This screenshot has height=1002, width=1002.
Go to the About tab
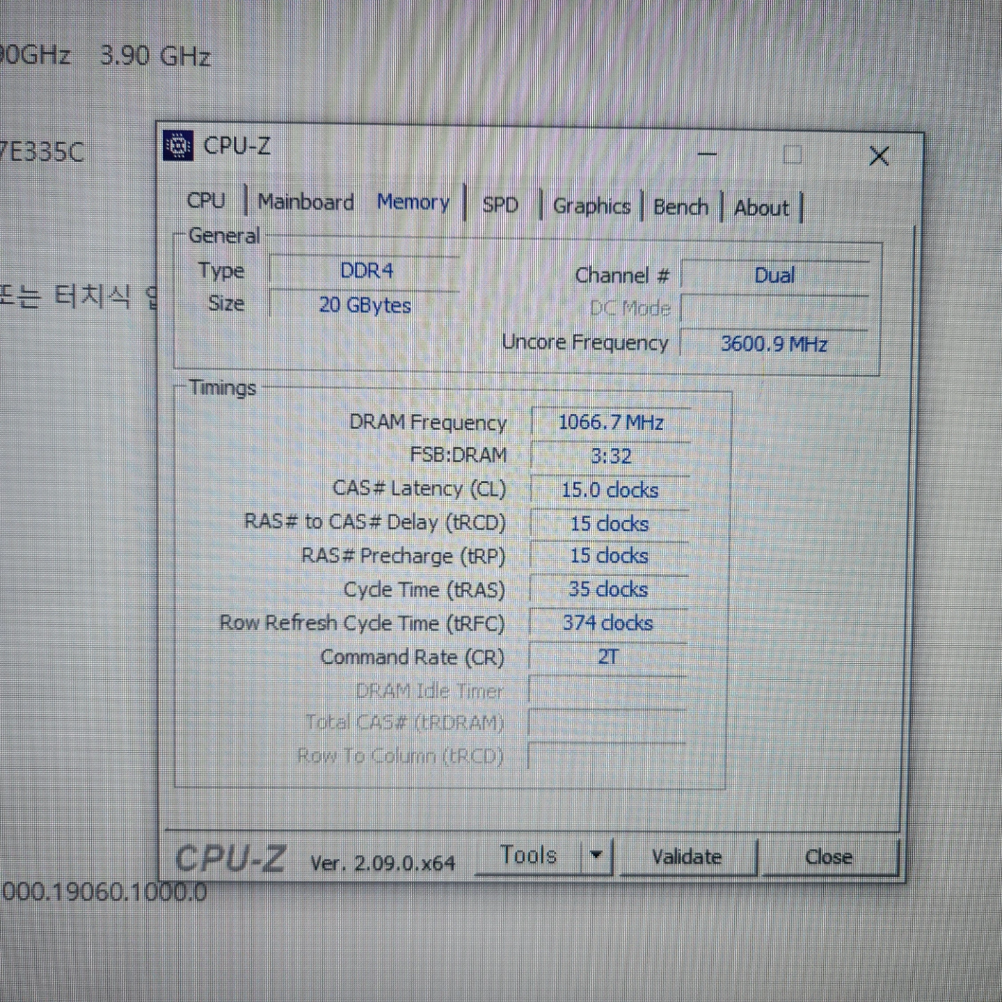click(761, 207)
